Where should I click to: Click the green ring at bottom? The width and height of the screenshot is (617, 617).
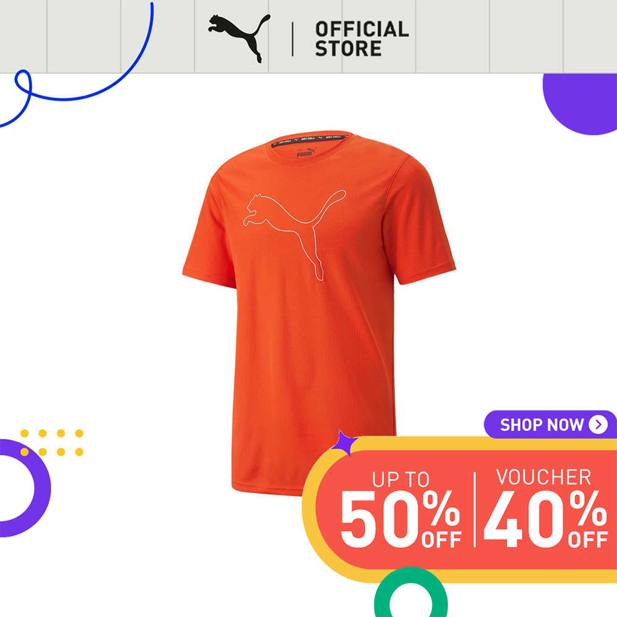click(x=411, y=592)
